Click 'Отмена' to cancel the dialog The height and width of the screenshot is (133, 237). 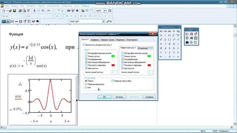pyautogui.click(x=119, y=97)
